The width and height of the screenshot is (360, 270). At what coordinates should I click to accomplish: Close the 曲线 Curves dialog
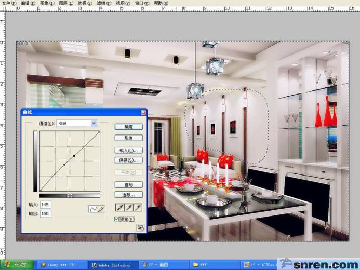[143, 112]
